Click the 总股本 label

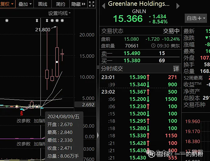[192, 98]
